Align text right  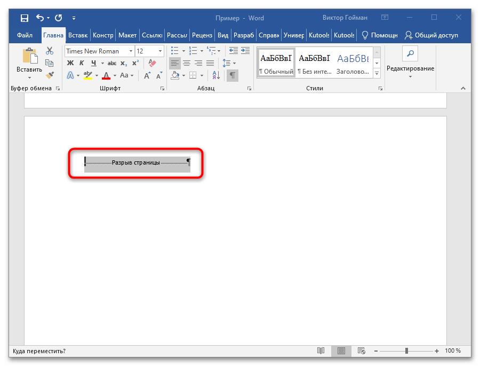pyautogui.click(x=198, y=63)
